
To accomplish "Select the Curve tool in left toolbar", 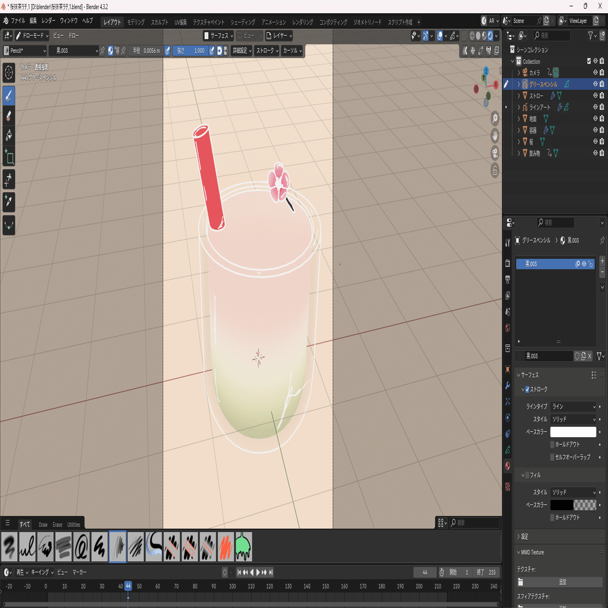I will pyautogui.click(x=9, y=225).
